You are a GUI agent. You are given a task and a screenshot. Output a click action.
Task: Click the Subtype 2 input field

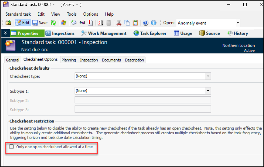click(x=142, y=100)
